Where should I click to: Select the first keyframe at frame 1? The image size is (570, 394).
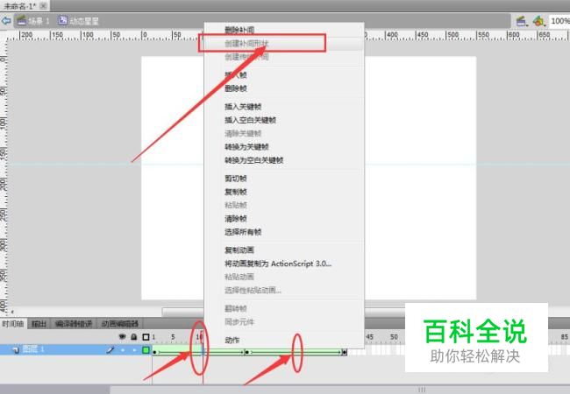coord(155,351)
